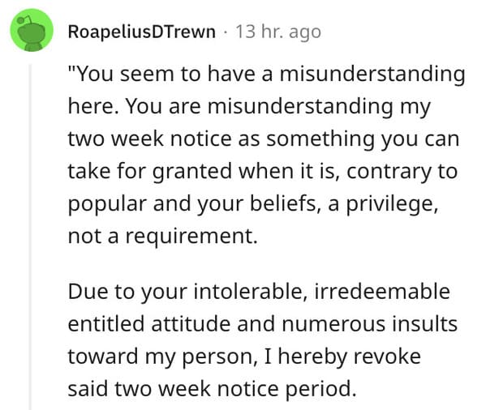
Task: Click the words 'popular and your beliefs'
Action: [x=191, y=204]
